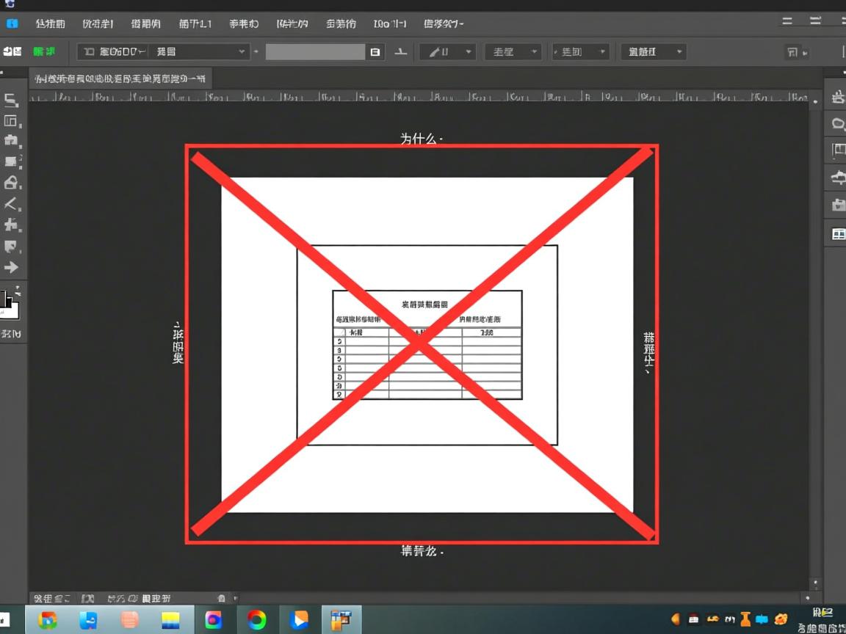846x634 pixels.
Task: Toggle the green highlighted button in options bar
Action: [x=43, y=51]
